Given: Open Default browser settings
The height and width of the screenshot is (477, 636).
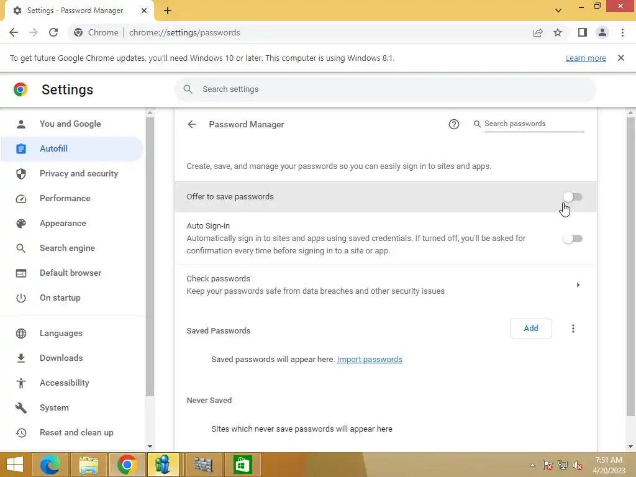Looking at the screenshot, I should [71, 273].
